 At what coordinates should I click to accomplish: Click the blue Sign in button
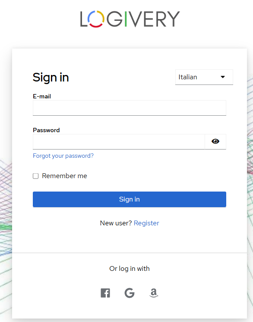130,199
